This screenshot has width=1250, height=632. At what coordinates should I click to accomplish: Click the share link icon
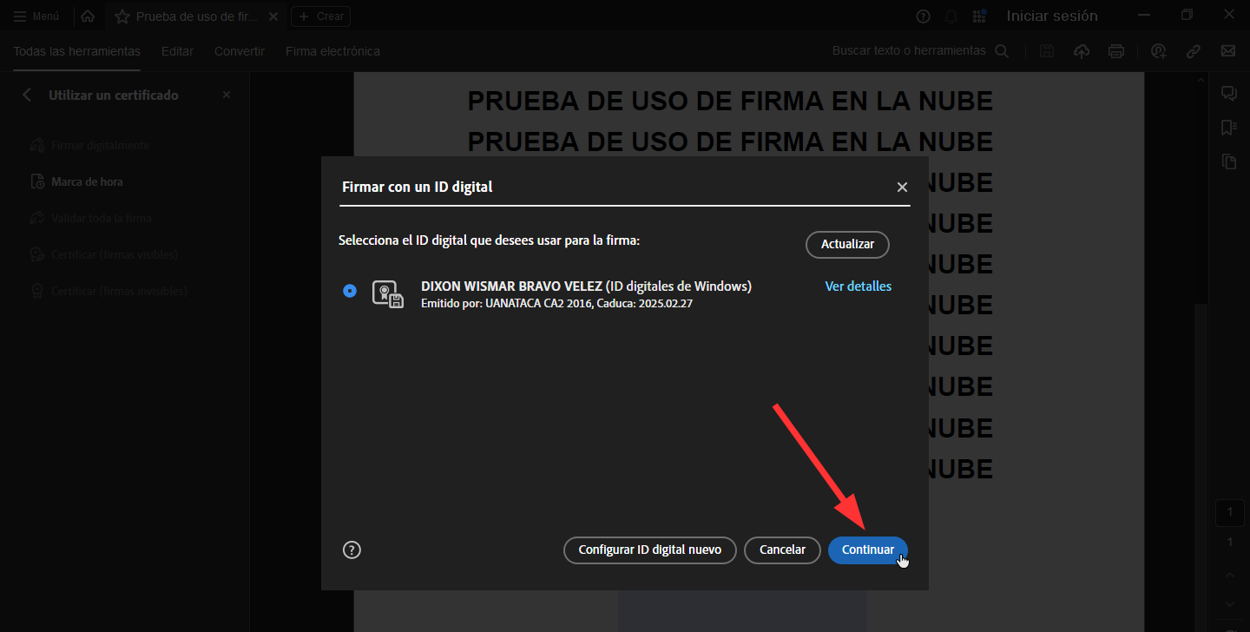coord(1194,51)
